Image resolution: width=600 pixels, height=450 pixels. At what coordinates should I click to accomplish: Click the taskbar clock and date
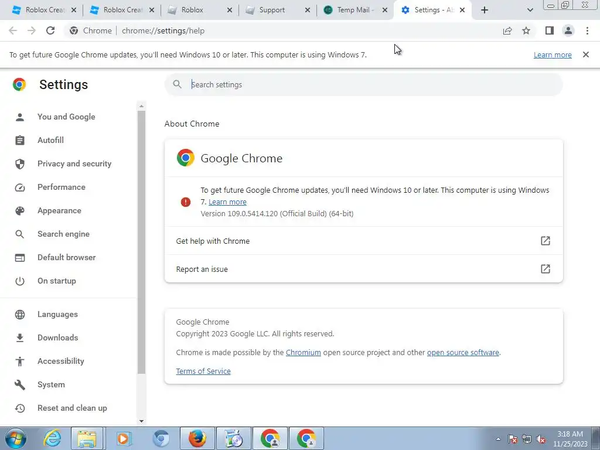(570, 439)
